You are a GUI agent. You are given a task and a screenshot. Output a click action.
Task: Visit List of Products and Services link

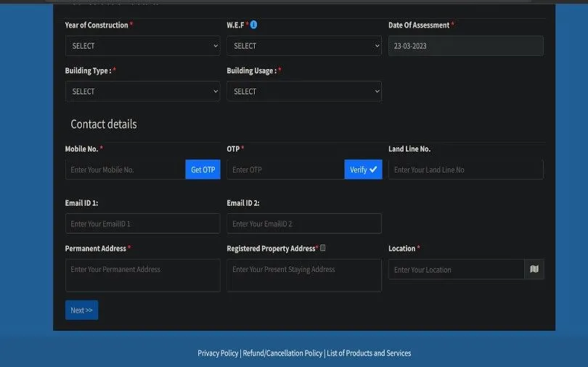[369, 353]
